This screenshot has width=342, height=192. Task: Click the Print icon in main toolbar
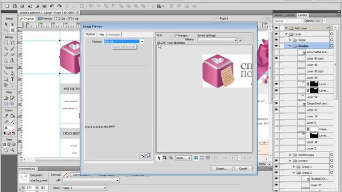click(44, 6)
